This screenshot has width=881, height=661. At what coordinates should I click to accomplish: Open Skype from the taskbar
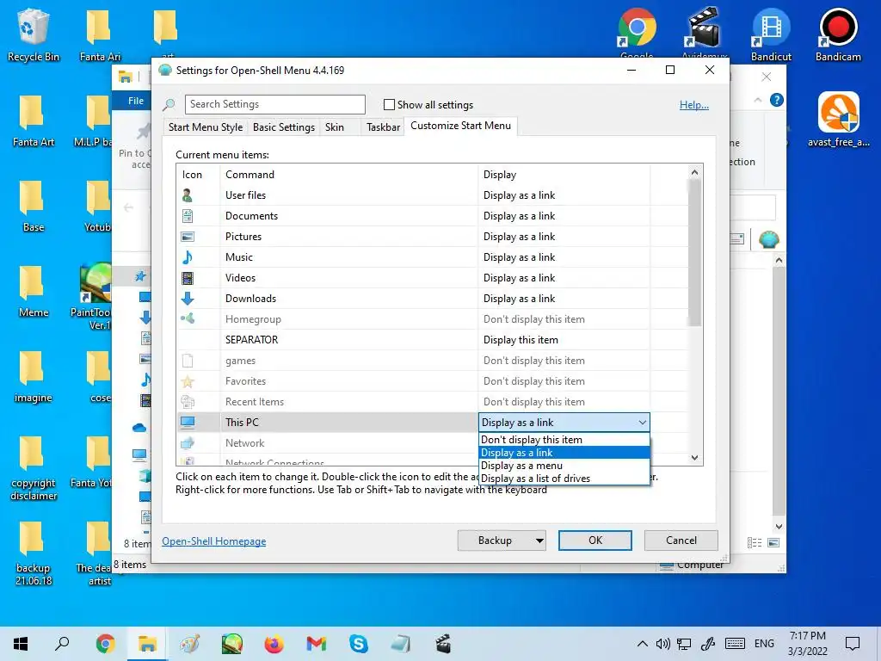[x=359, y=644]
